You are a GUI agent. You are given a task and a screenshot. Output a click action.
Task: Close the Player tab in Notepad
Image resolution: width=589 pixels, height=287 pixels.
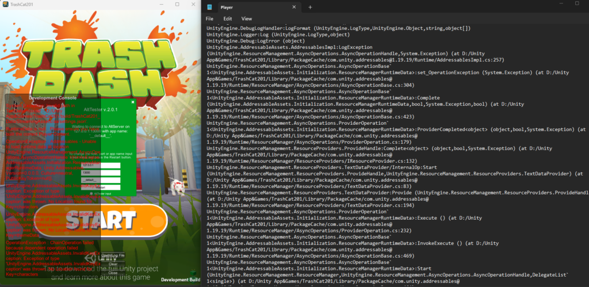pos(294,7)
